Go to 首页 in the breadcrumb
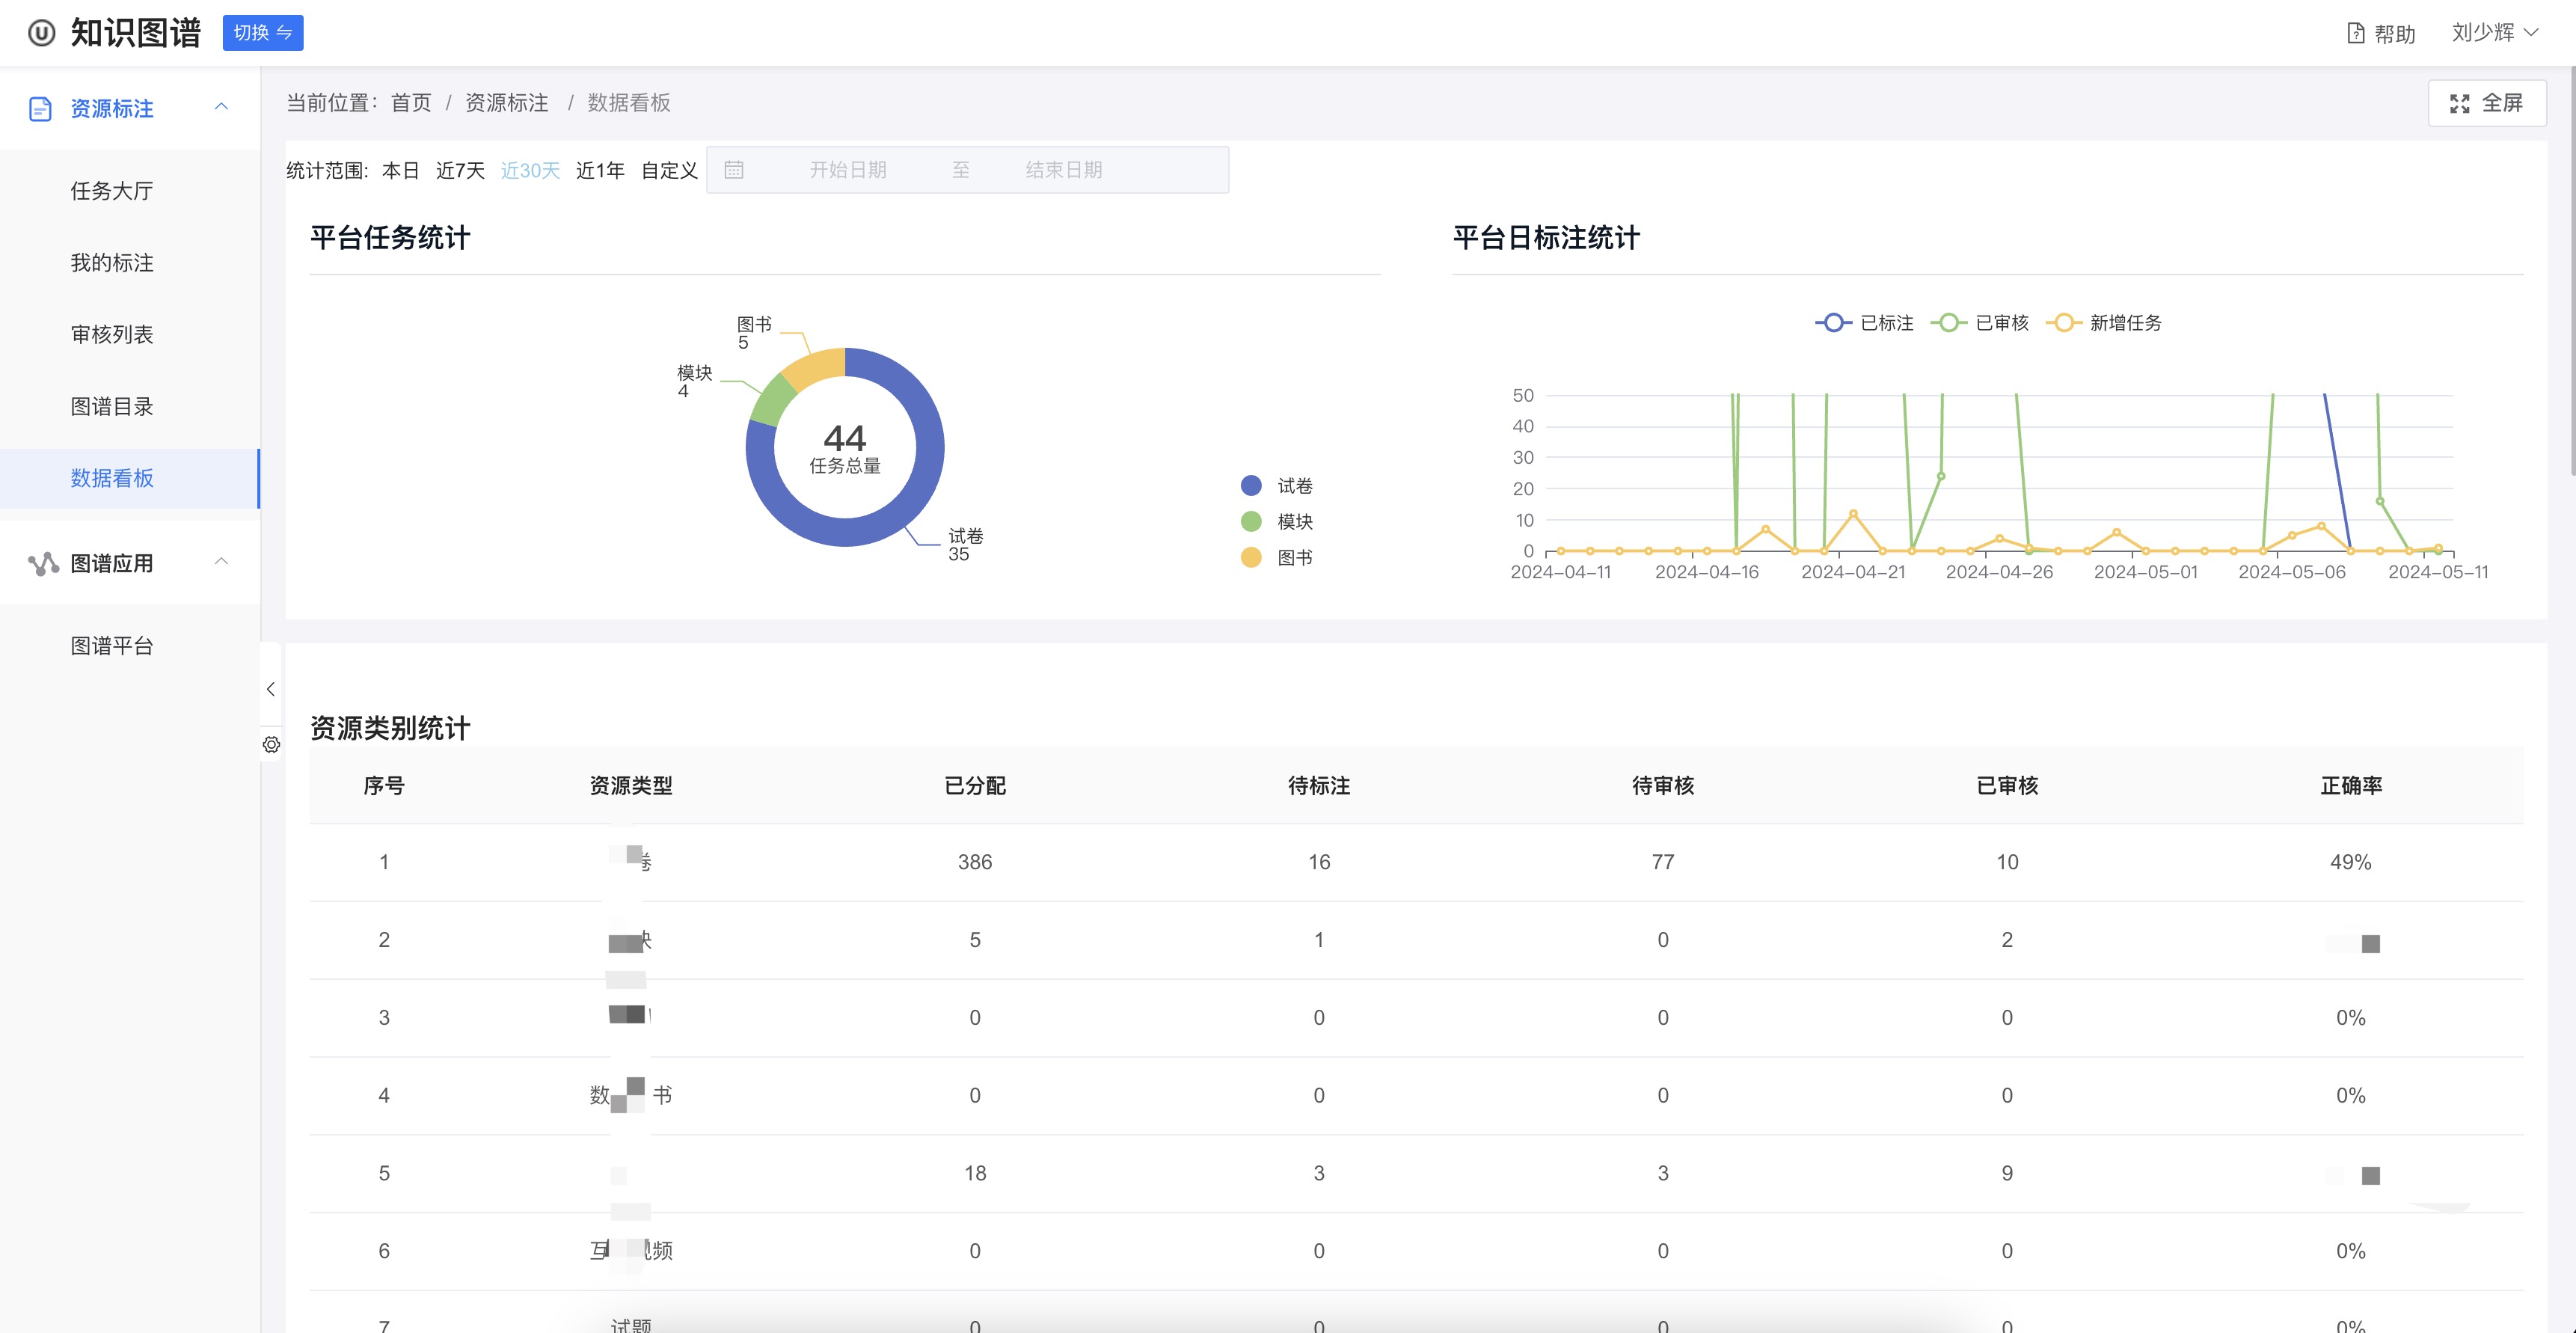Screen dimensions: 2576x1333 [411, 103]
